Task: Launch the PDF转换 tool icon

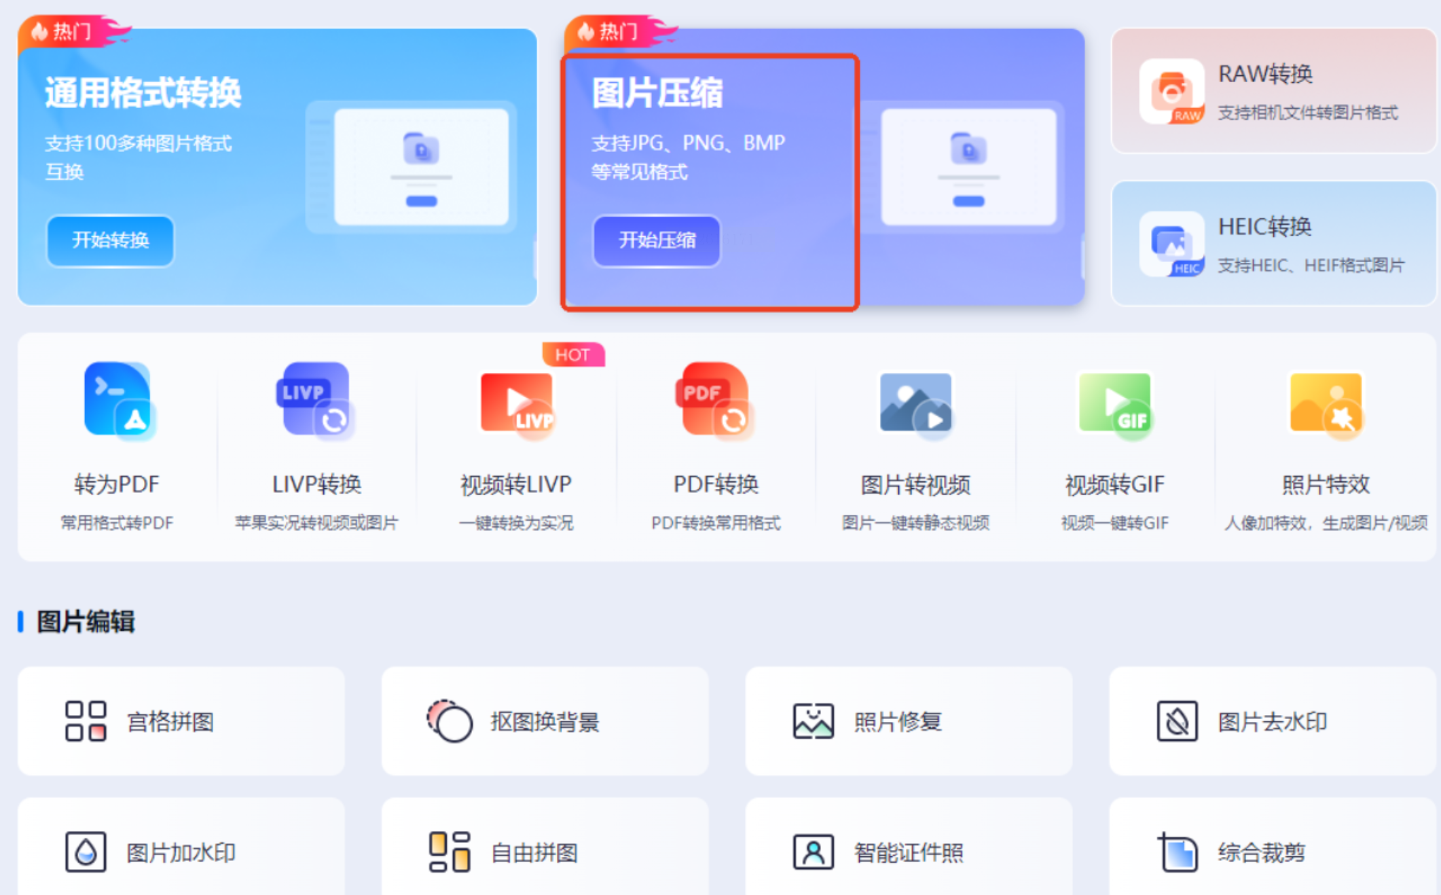Action: [715, 401]
